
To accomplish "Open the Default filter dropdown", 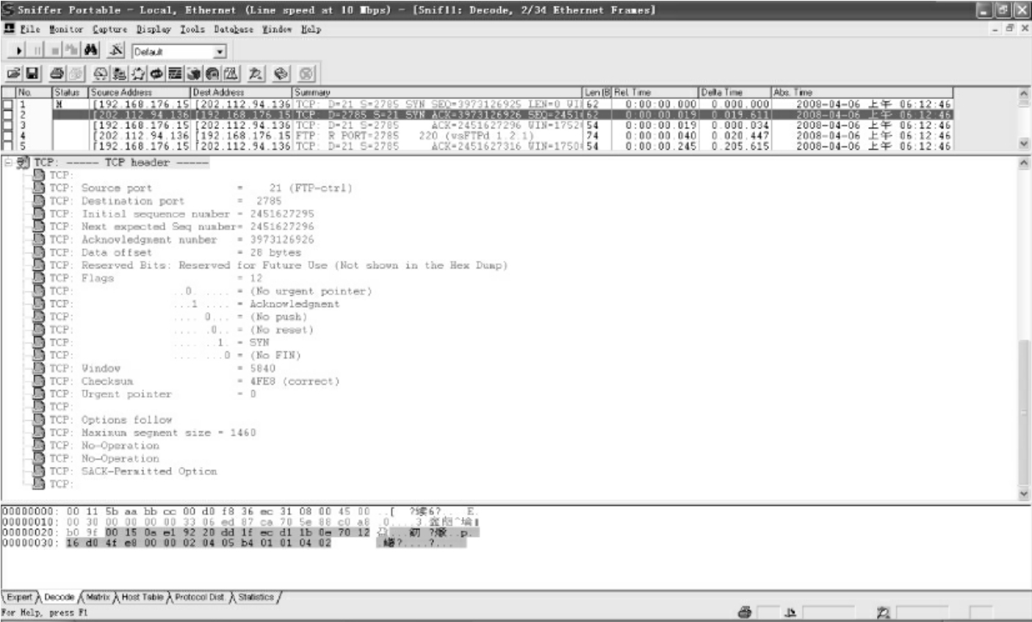I will [220, 52].
